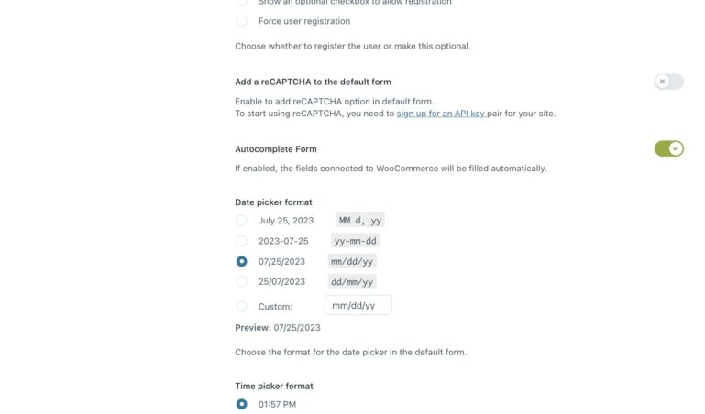Click the "Force user registration" label text

coord(303,21)
